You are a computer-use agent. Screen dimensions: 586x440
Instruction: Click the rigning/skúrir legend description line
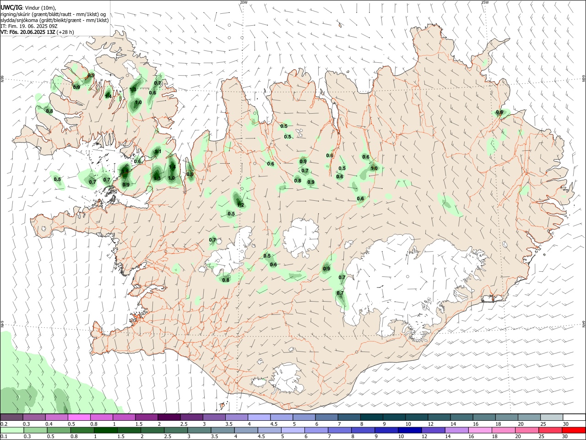(x=53, y=14)
